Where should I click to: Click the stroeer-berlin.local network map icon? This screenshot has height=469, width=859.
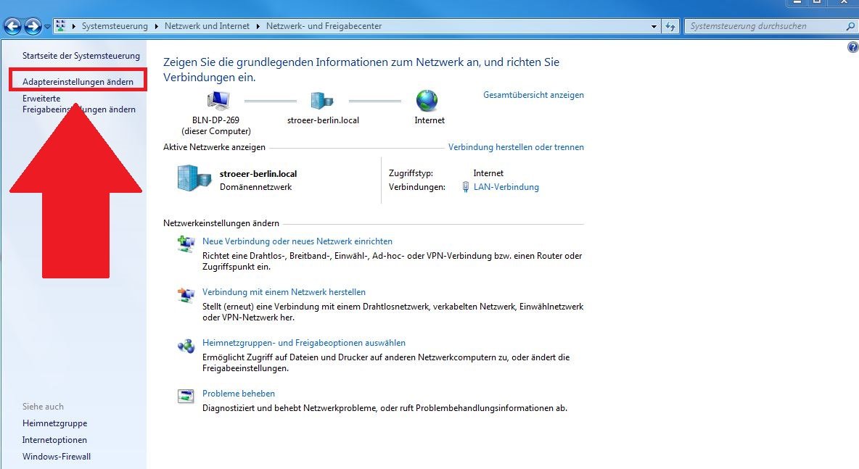(322, 101)
